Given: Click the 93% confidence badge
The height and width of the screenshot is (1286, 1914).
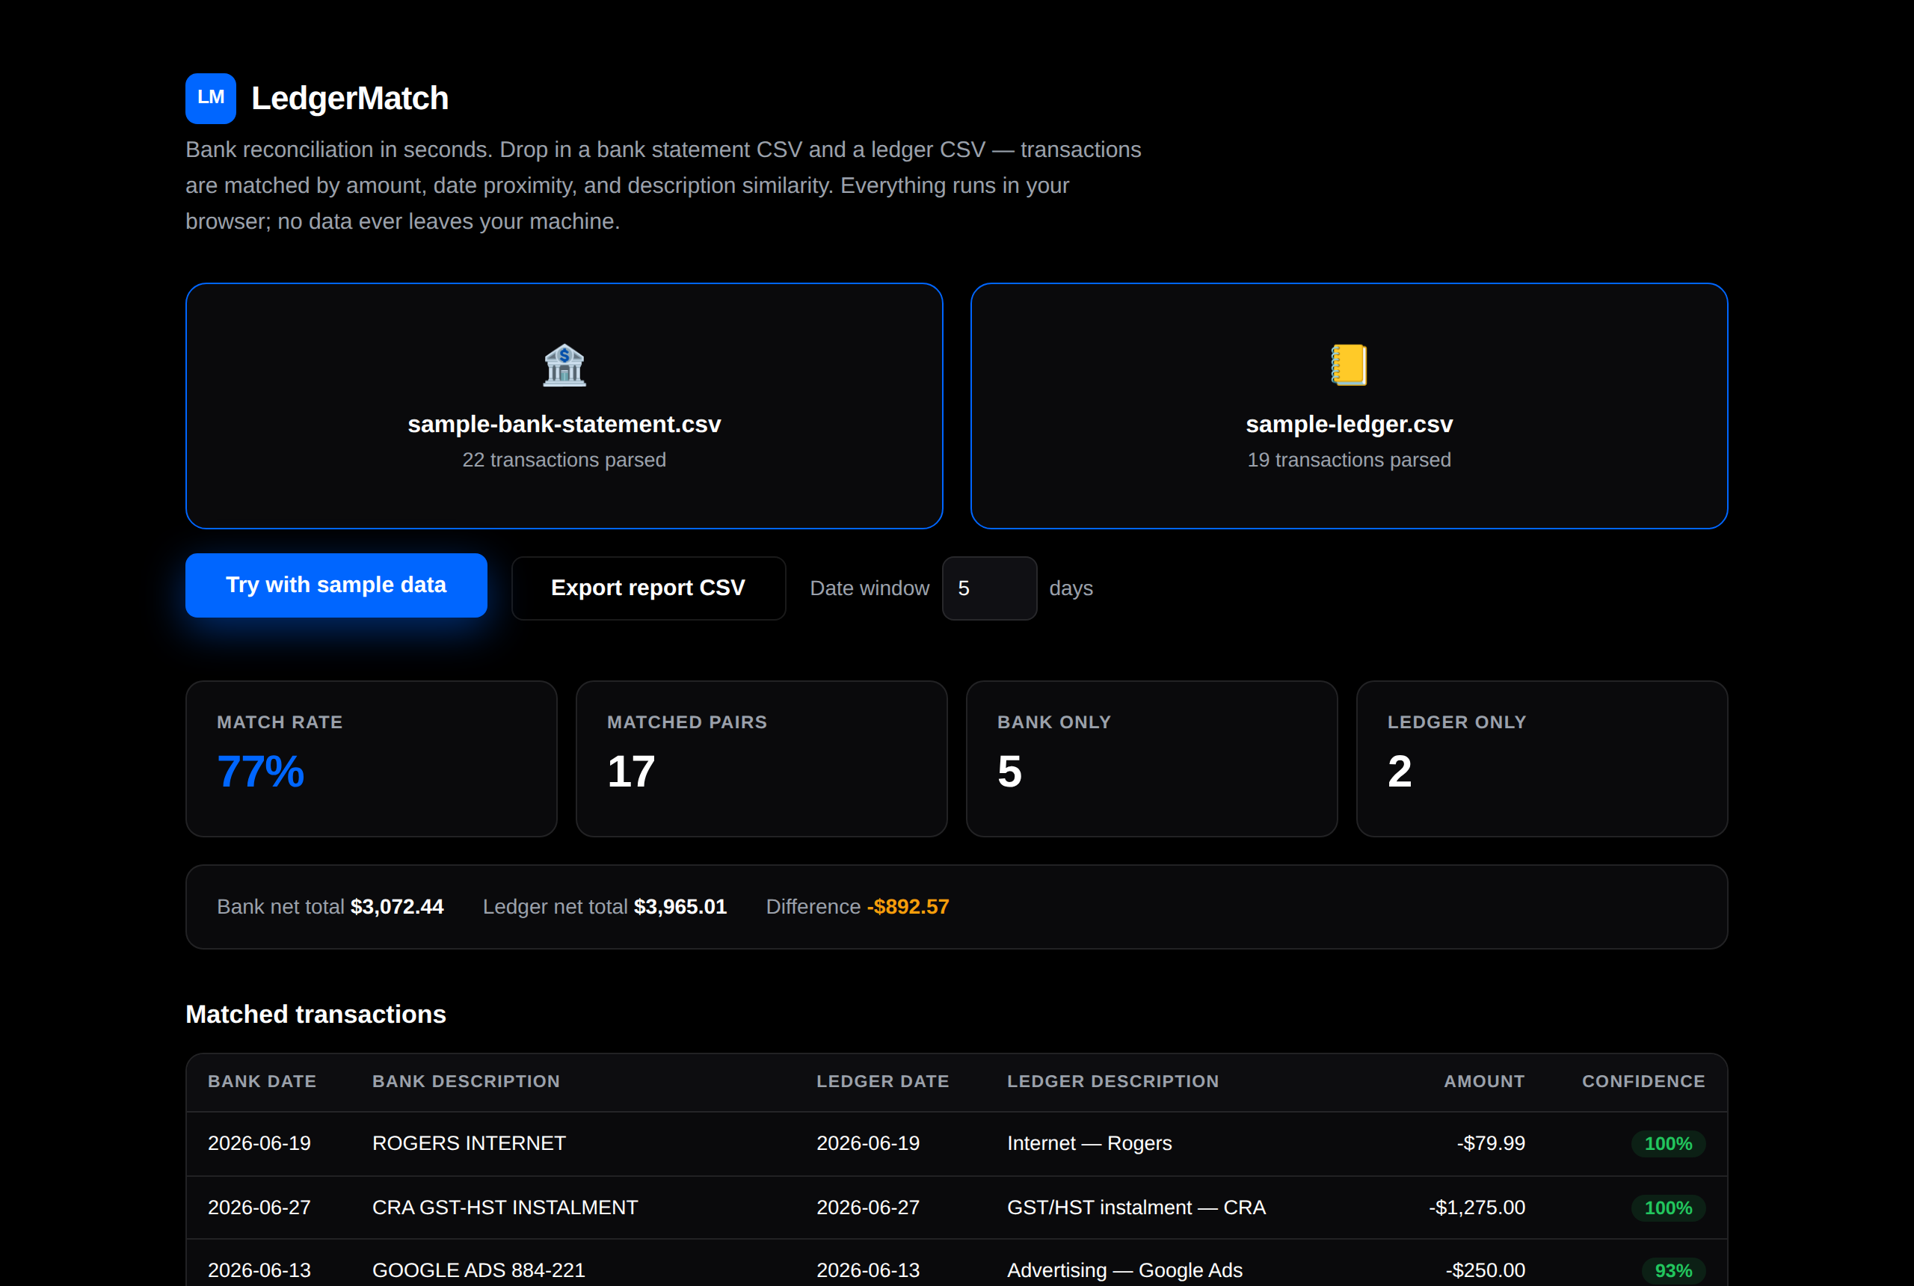Looking at the screenshot, I should [x=1673, y=1270].
